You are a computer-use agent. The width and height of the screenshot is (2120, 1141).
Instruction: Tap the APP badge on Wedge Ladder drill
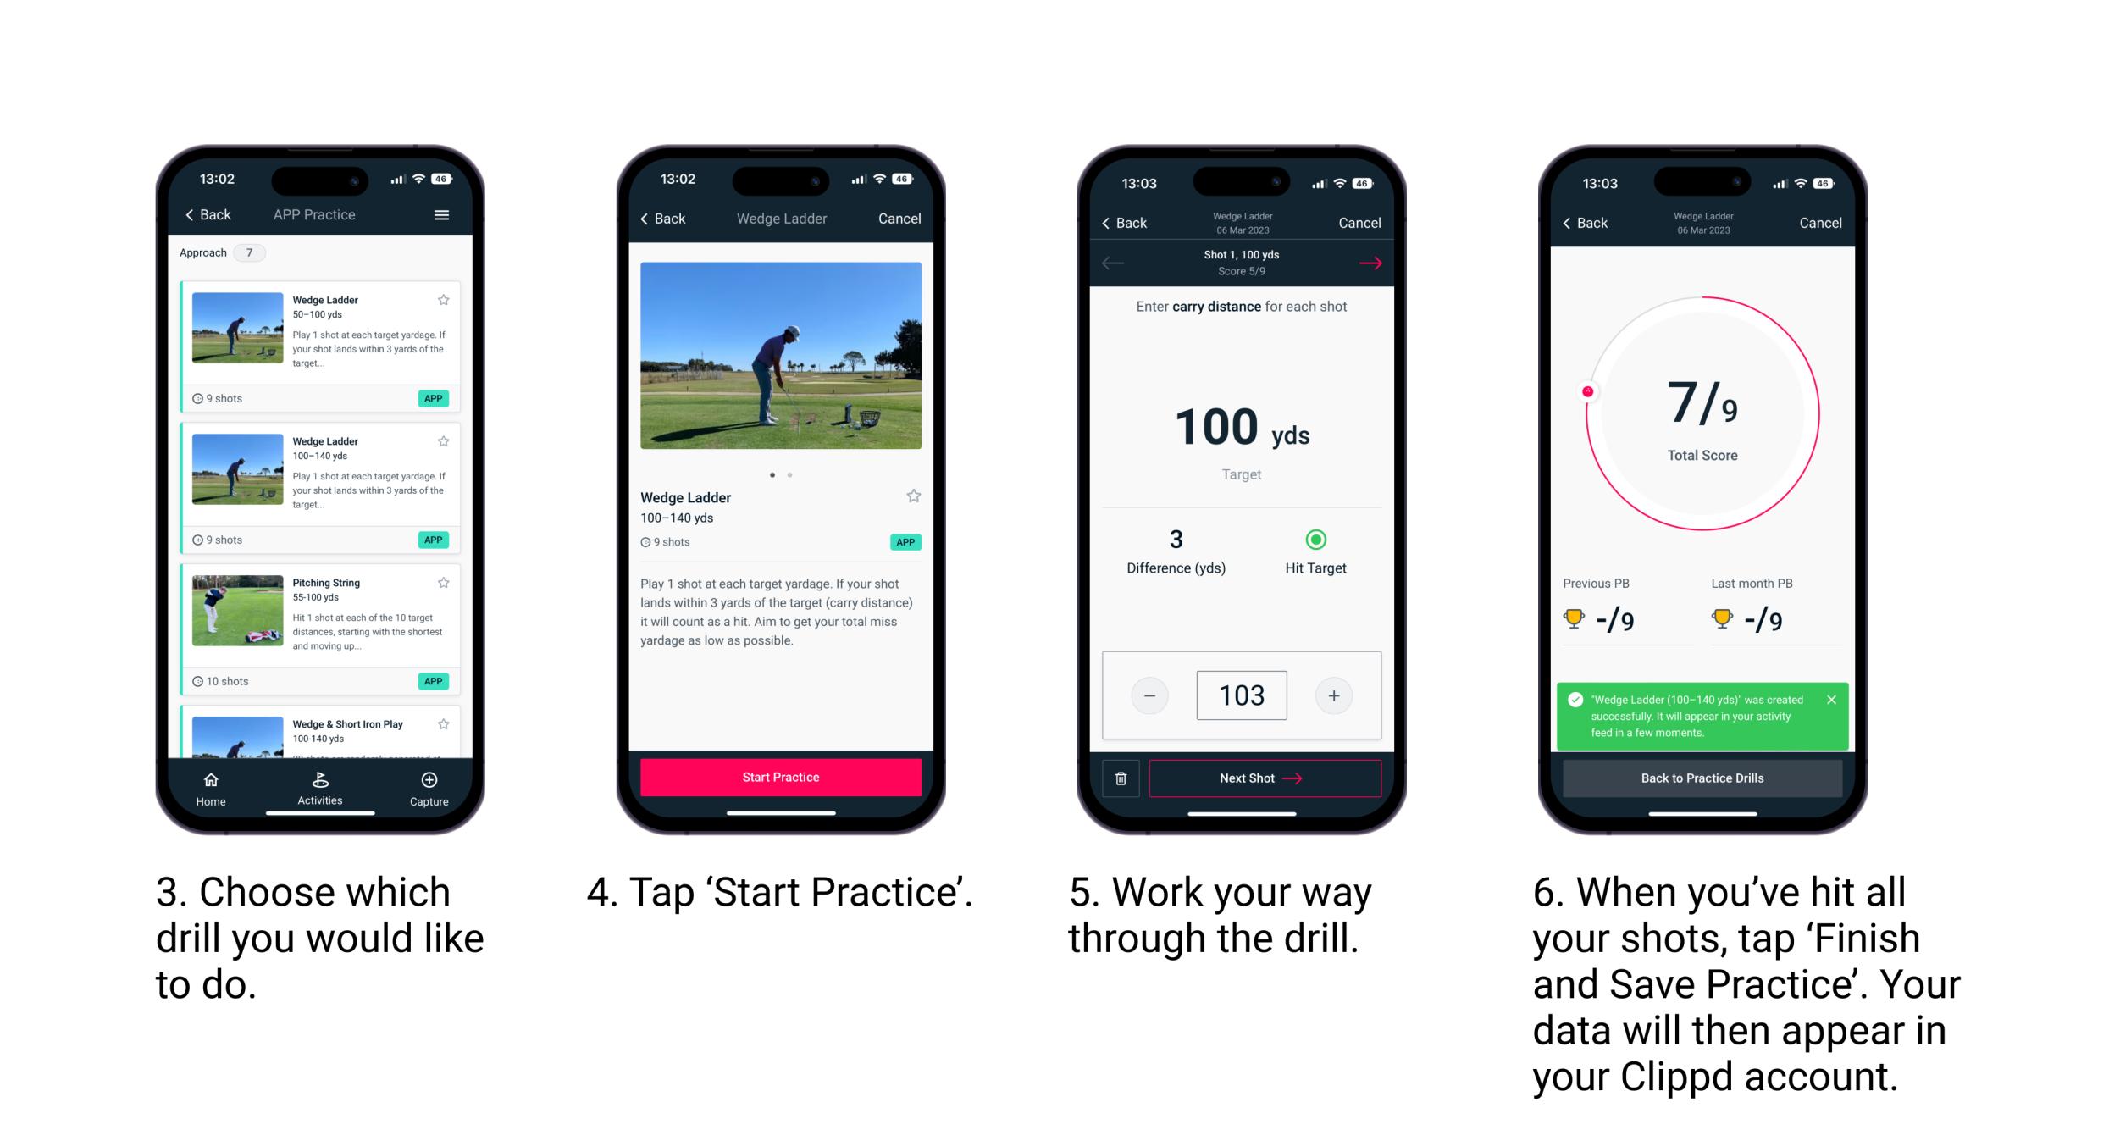435,395
